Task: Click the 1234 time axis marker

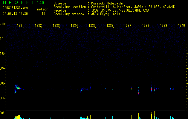Action: (74, 26)
